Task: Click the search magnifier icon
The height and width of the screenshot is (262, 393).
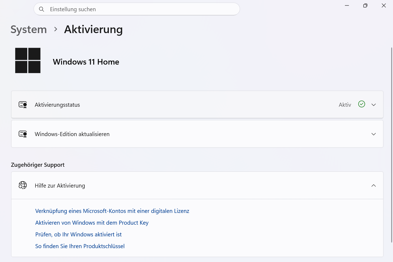Action: [41, 9]
